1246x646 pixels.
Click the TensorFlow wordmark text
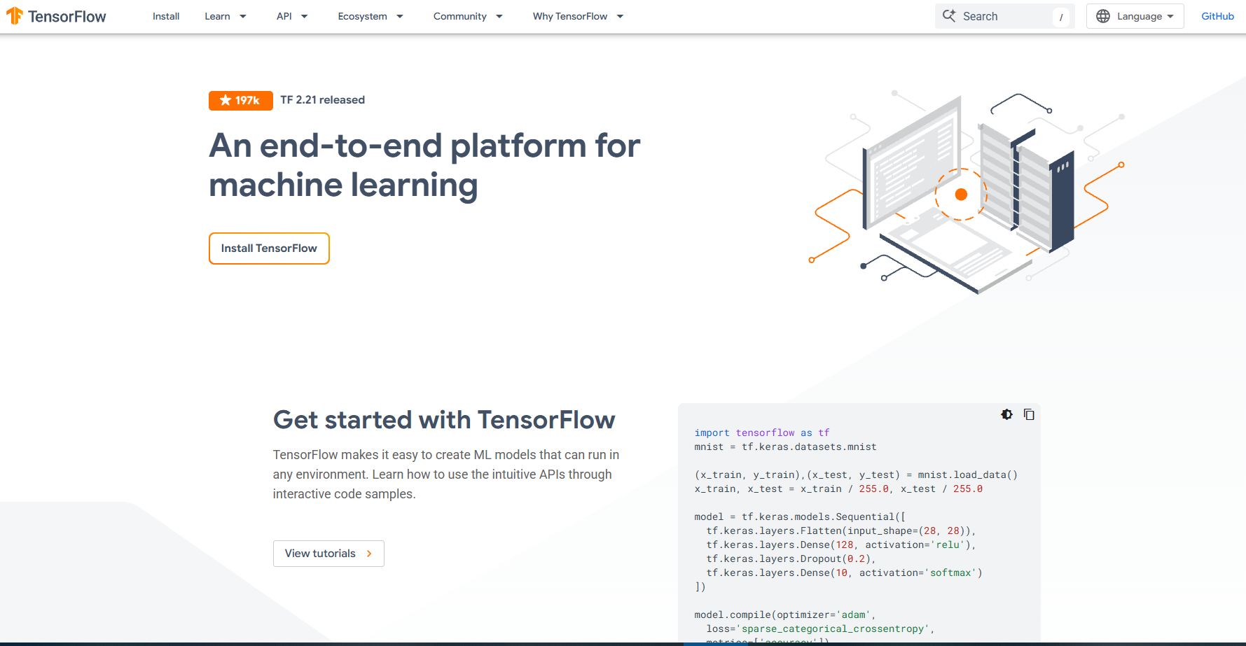coord(67,17)
